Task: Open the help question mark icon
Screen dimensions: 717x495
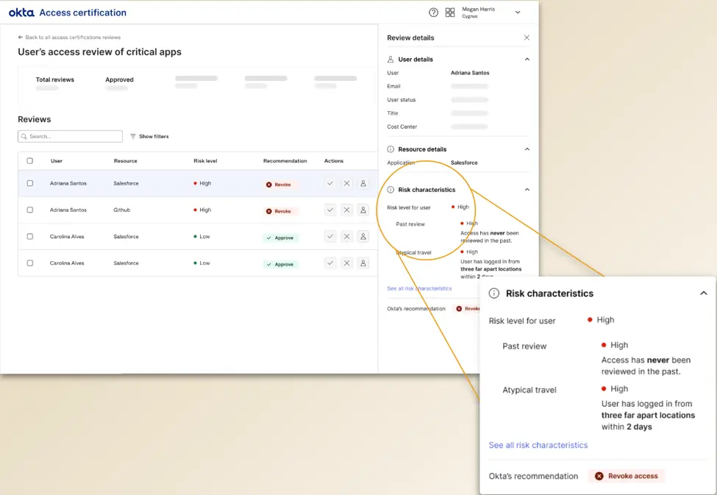Action: 433,13
